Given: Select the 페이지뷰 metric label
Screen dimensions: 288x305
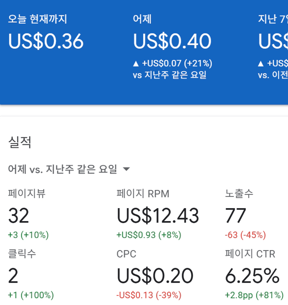Looking at the screenshot, I should click(x=27, y=194).
